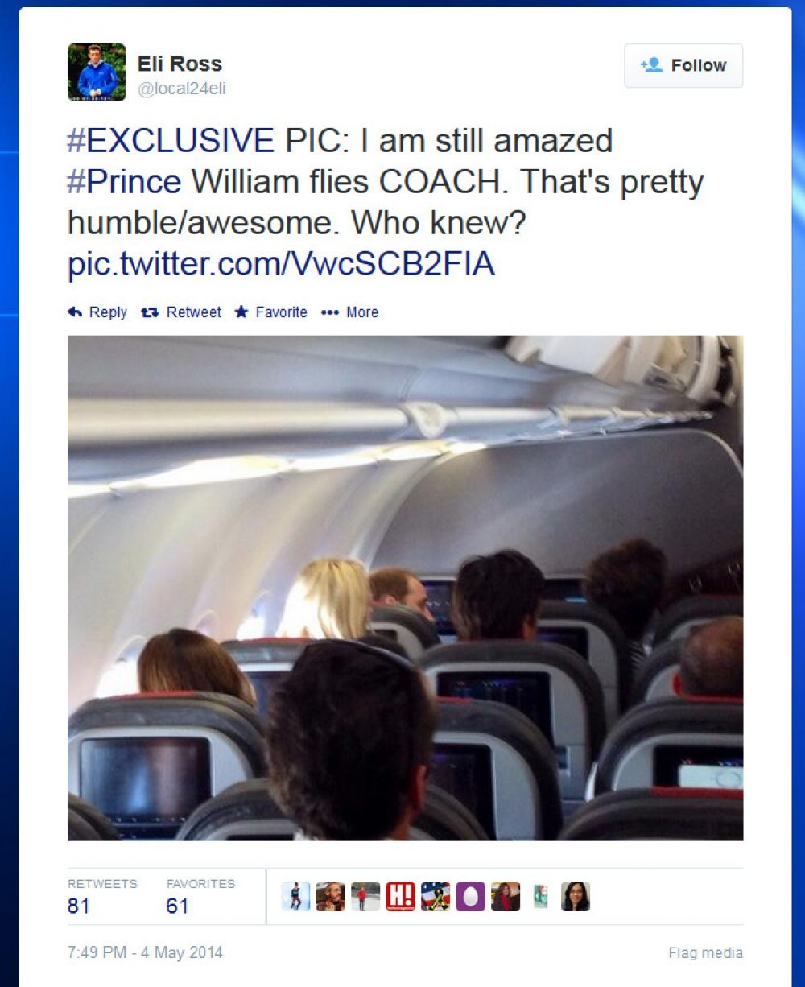Click the purple egg avatar

point(470,896)
